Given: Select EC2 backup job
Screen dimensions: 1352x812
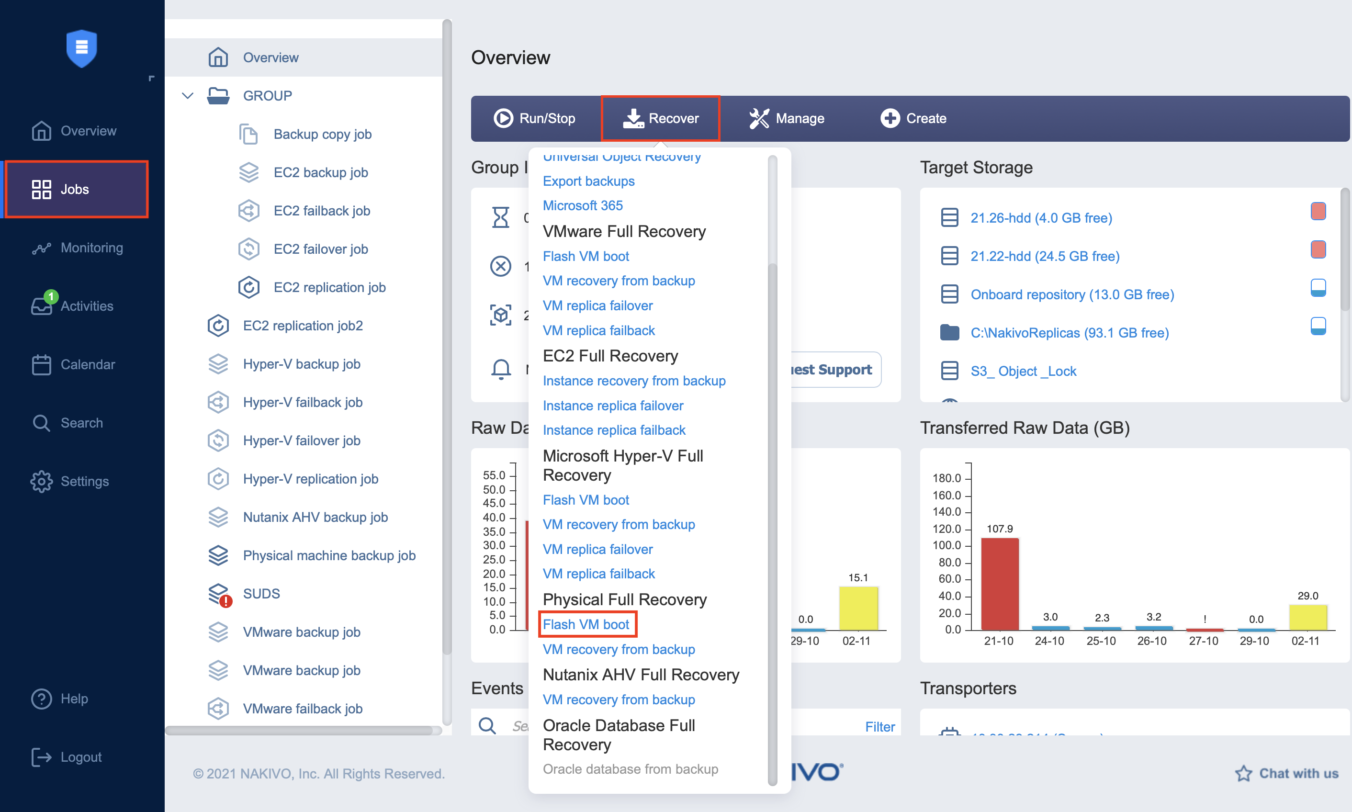Looking at the screenshot, I should click(x=321, y=172).
